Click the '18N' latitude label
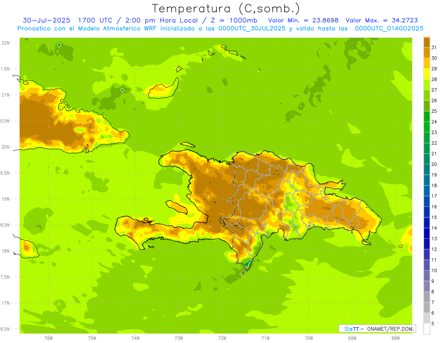 point(6,251)
